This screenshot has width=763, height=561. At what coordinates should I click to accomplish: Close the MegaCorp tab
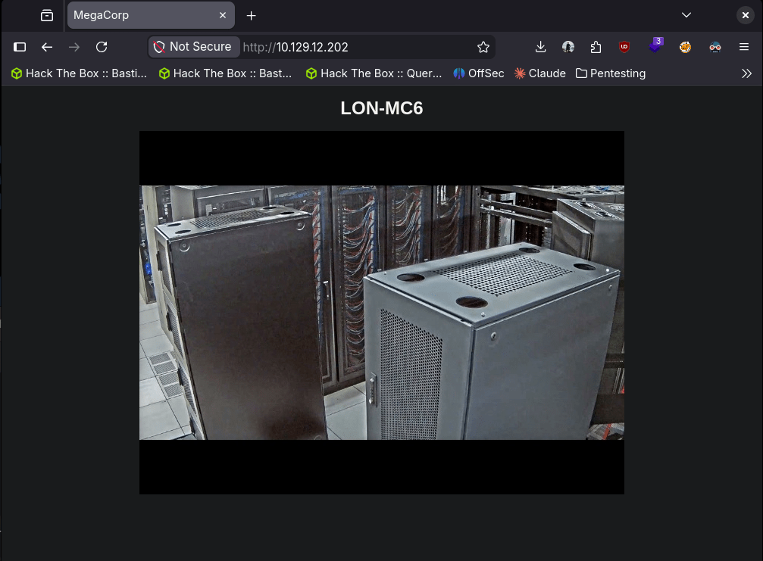223,15
